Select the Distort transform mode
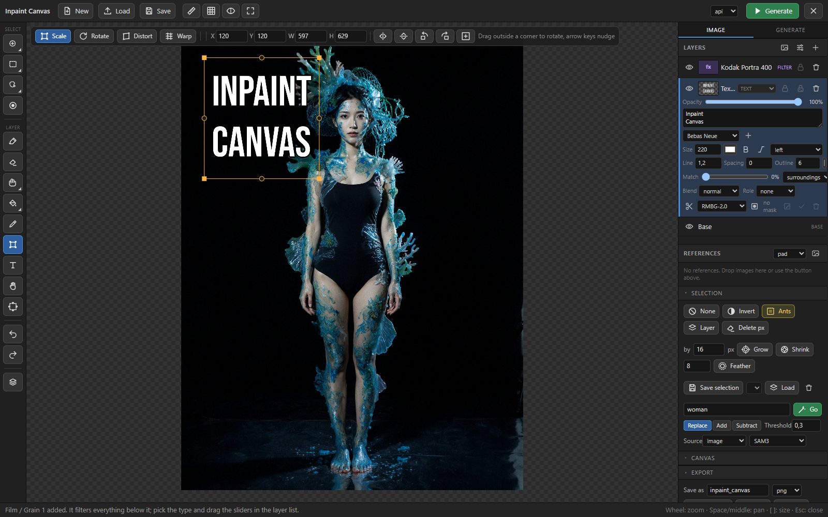 [x=137, y=36]
